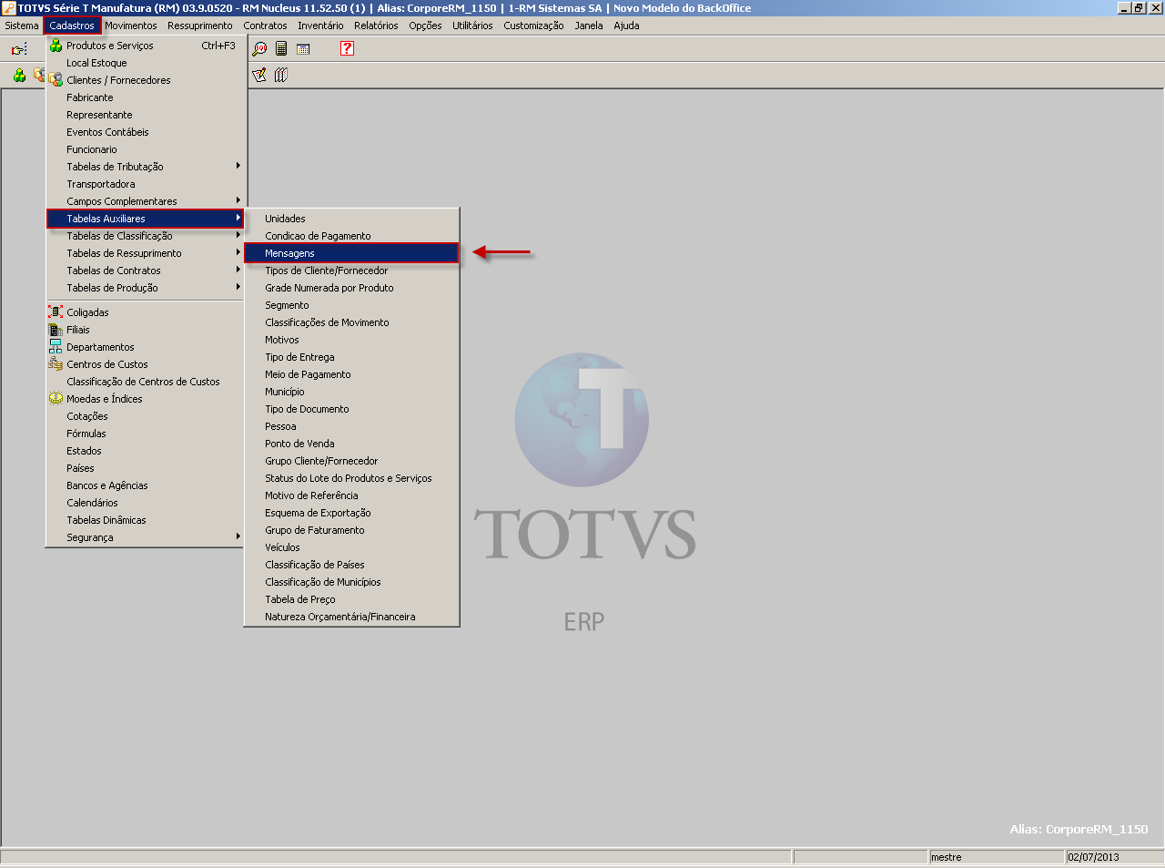The image size is (1165, 868).
Task: Click the TOTVS application icon in title bar
Action: point(8,8)
